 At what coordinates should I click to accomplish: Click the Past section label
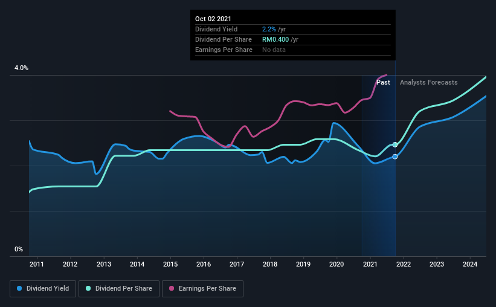click(x=383, y=82)
